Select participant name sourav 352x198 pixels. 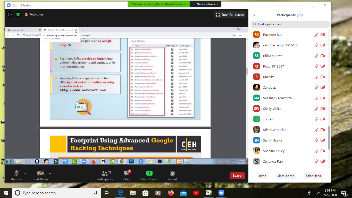click(268, 119)
